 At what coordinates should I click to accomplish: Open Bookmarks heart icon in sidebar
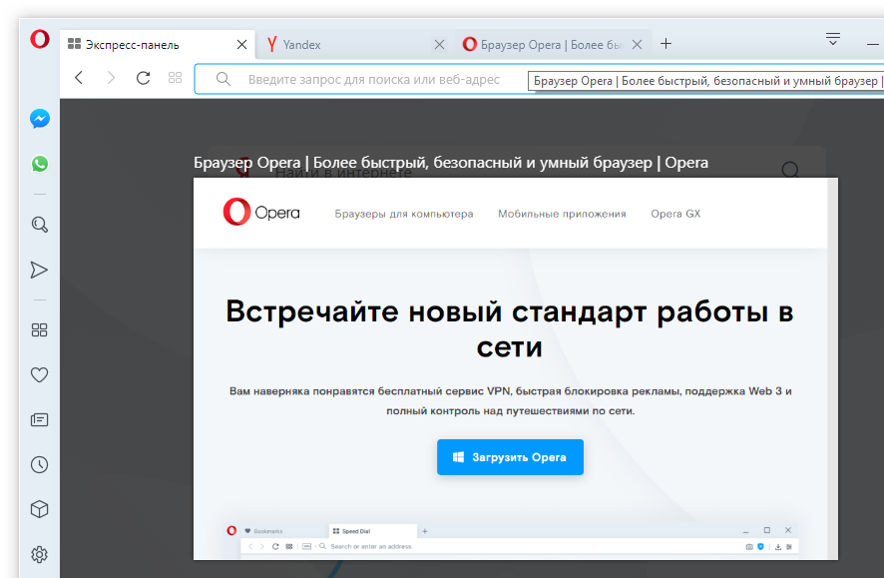pyautogui.click(x=40, y=374)
